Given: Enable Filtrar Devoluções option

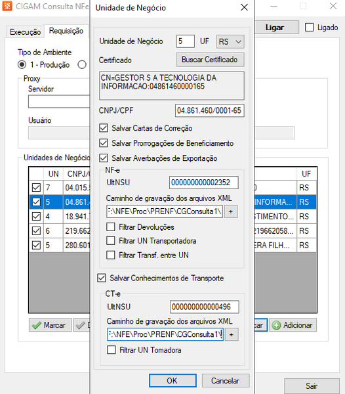Looking at the screenshot, I should coord(111,227).
